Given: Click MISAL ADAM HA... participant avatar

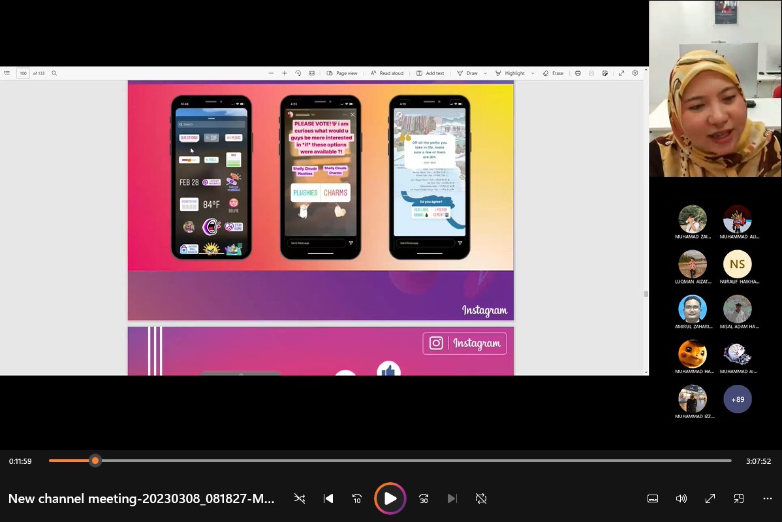Looking at the screenshot, I should [x=738, y=308].
